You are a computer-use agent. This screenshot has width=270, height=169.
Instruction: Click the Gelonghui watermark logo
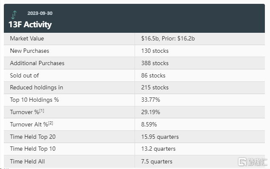[253, 162]
